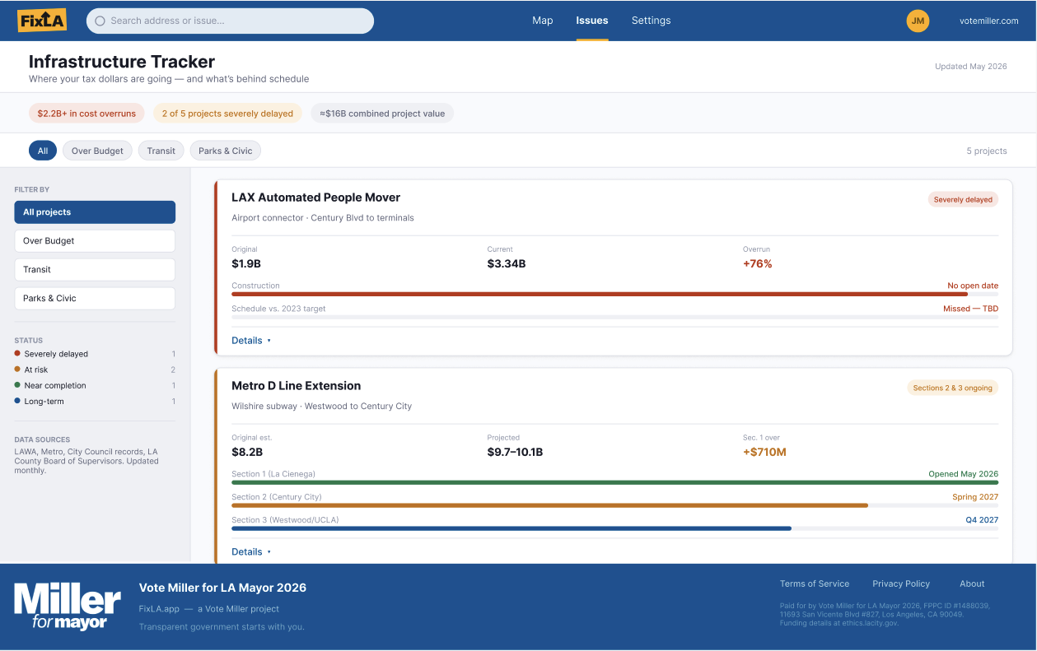Click the Near completion status row
Image resolution: width=1037 pixels, height=651 pixels.
click(x=95, y=385)
